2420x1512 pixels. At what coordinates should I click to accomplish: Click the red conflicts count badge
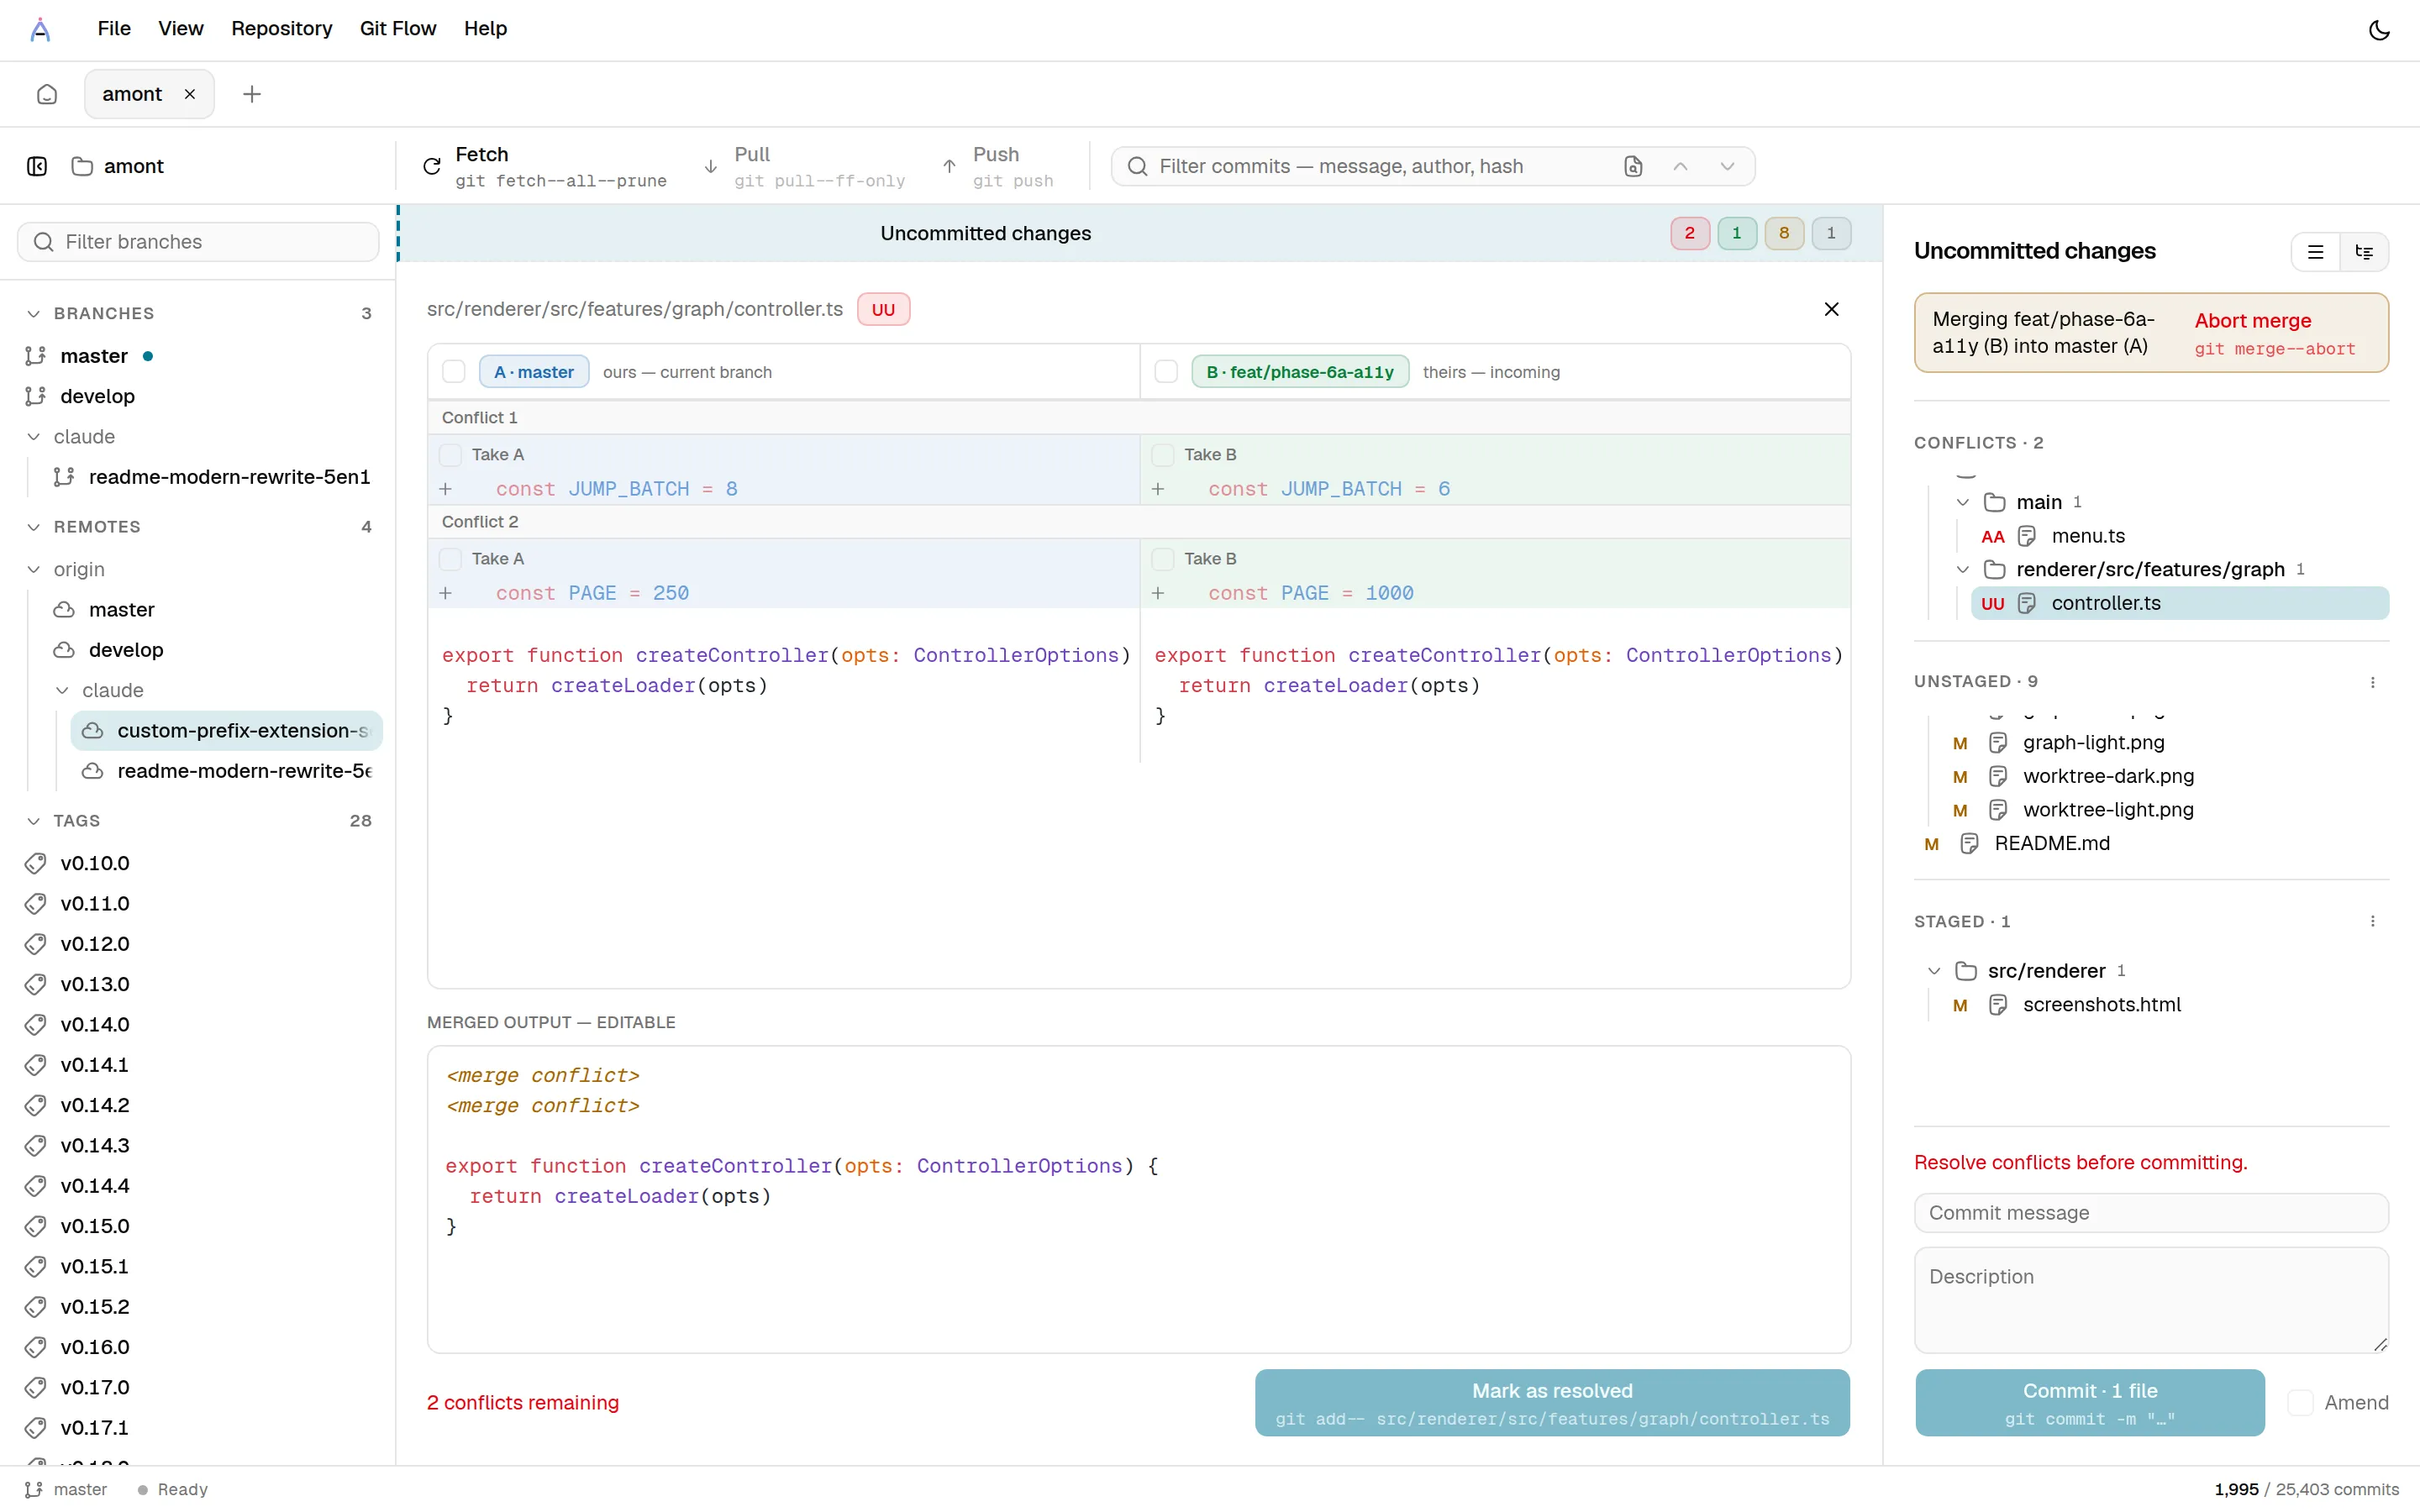pyautogui.click(x=1690, y=233)
